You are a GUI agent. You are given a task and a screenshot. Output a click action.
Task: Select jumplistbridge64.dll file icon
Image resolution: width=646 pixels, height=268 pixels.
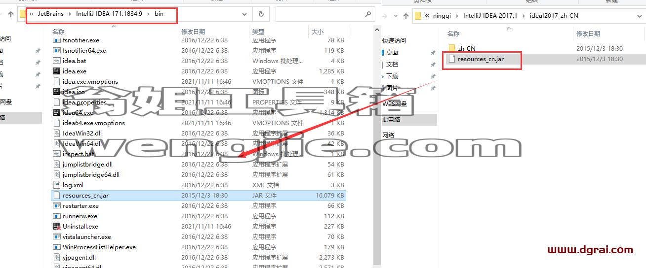[57, 175]
